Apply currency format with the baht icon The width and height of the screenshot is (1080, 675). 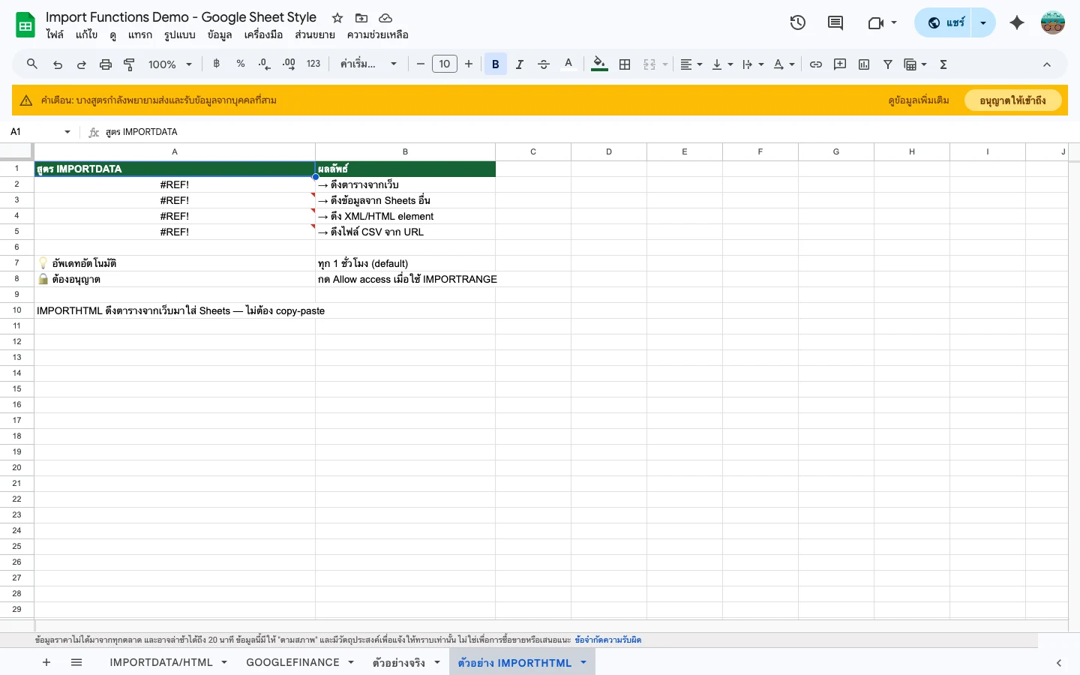[x=217, y=64]
